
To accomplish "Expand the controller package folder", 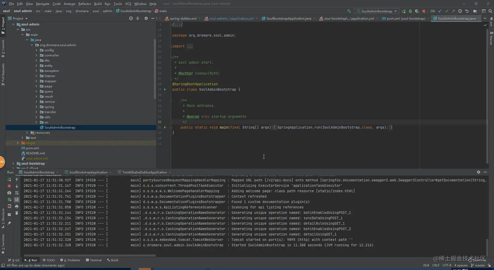I will tap(36, 55).
